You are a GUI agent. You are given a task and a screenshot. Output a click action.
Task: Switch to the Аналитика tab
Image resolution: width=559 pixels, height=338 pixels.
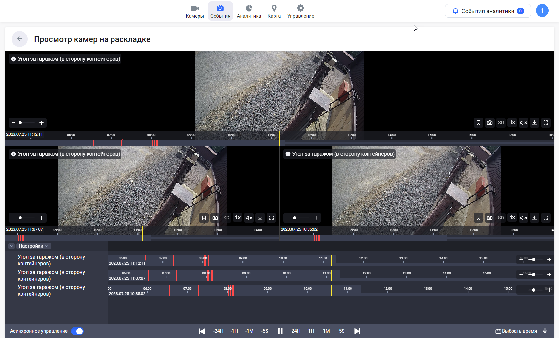(x=249, y=11)
